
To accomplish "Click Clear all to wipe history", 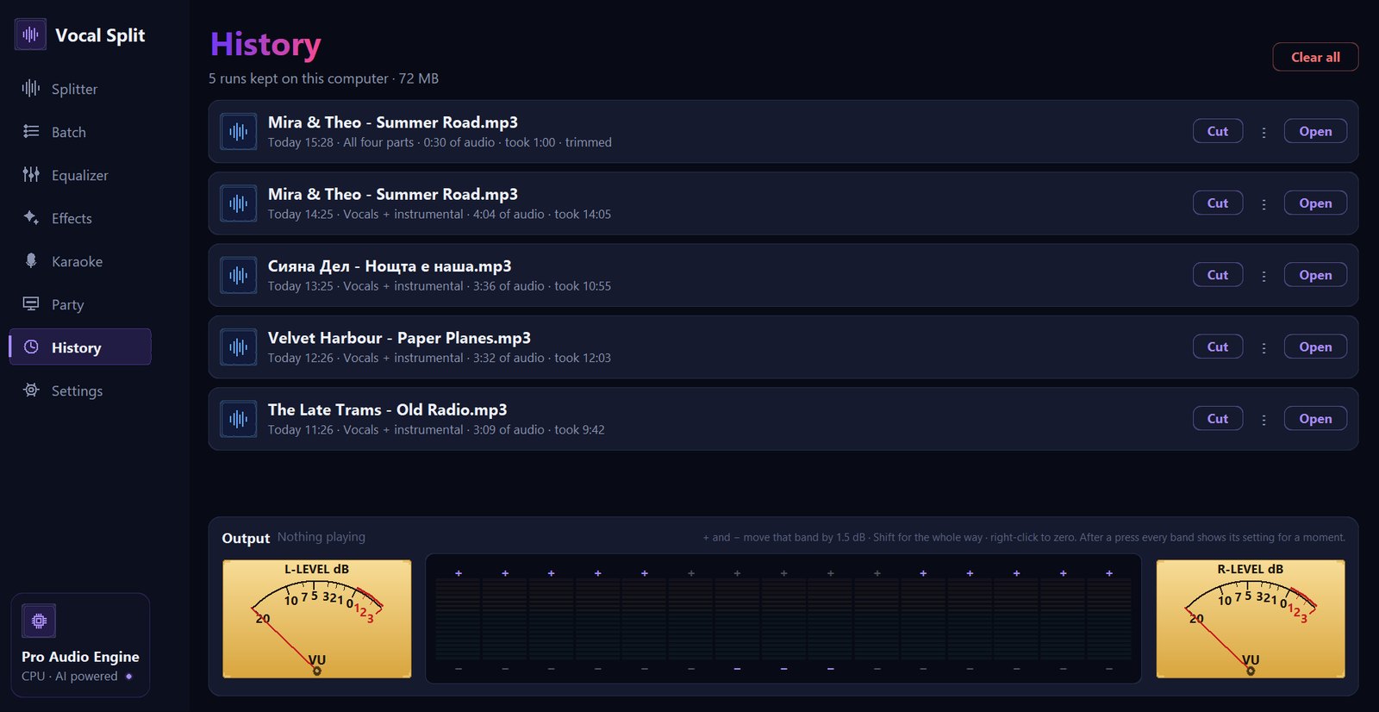I will (1315, 57).
